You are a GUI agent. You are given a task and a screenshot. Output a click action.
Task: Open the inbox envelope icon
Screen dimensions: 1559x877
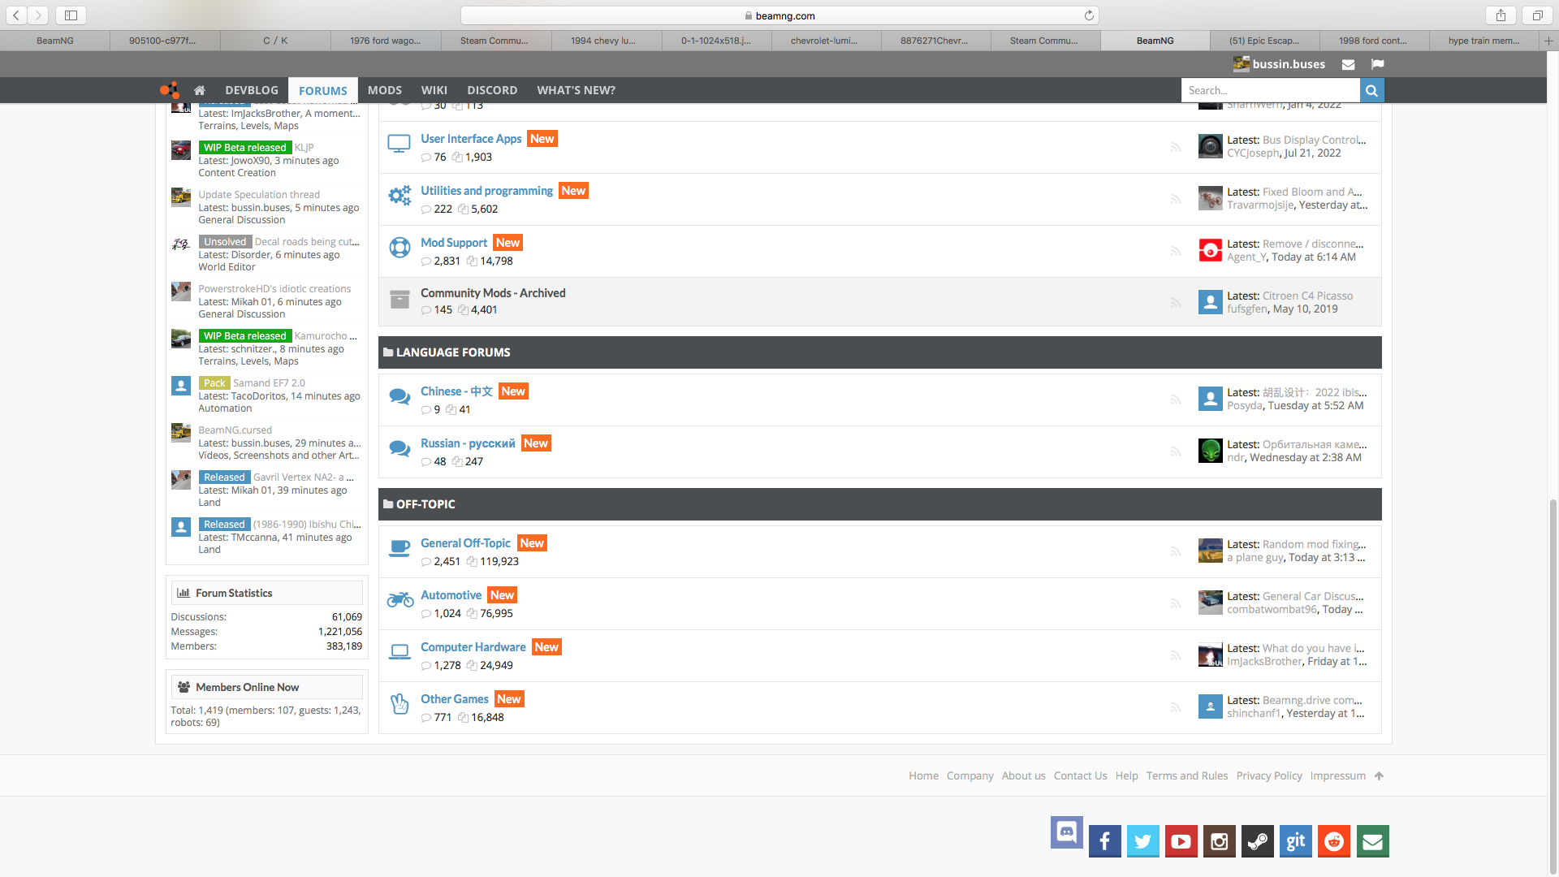click(1348, 64)
